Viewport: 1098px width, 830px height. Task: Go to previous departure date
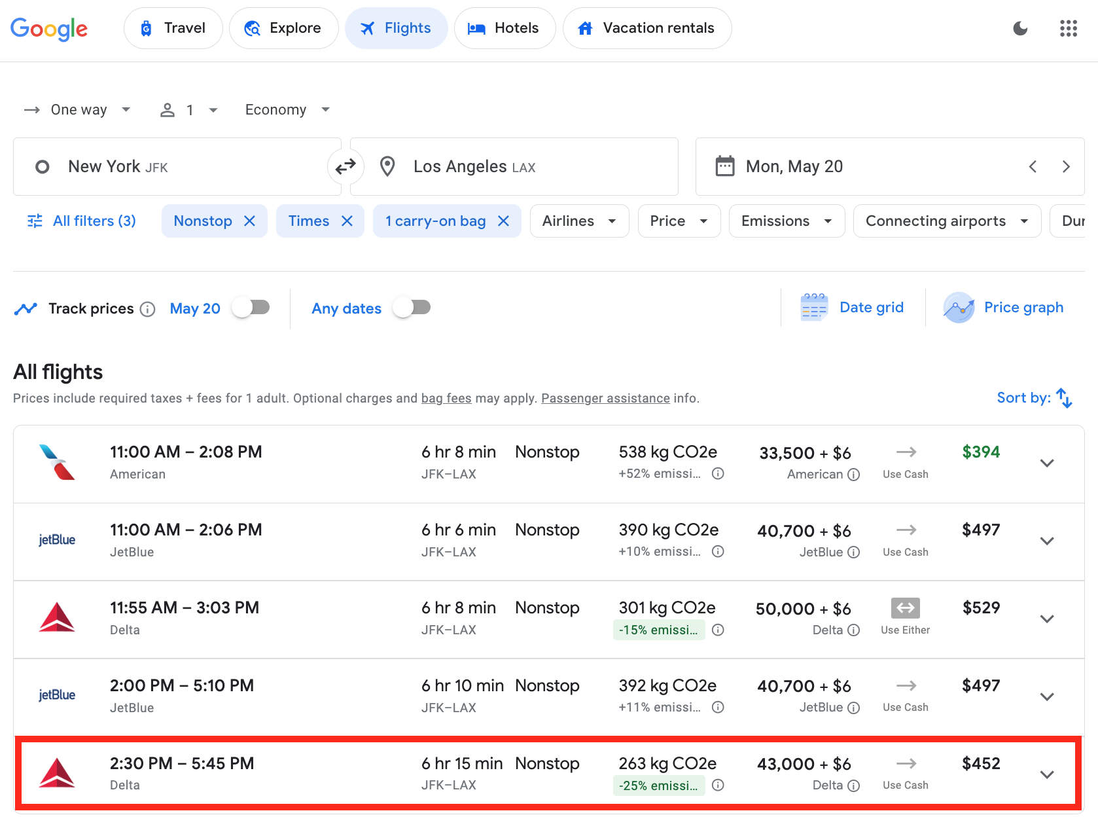point(1033,167)
